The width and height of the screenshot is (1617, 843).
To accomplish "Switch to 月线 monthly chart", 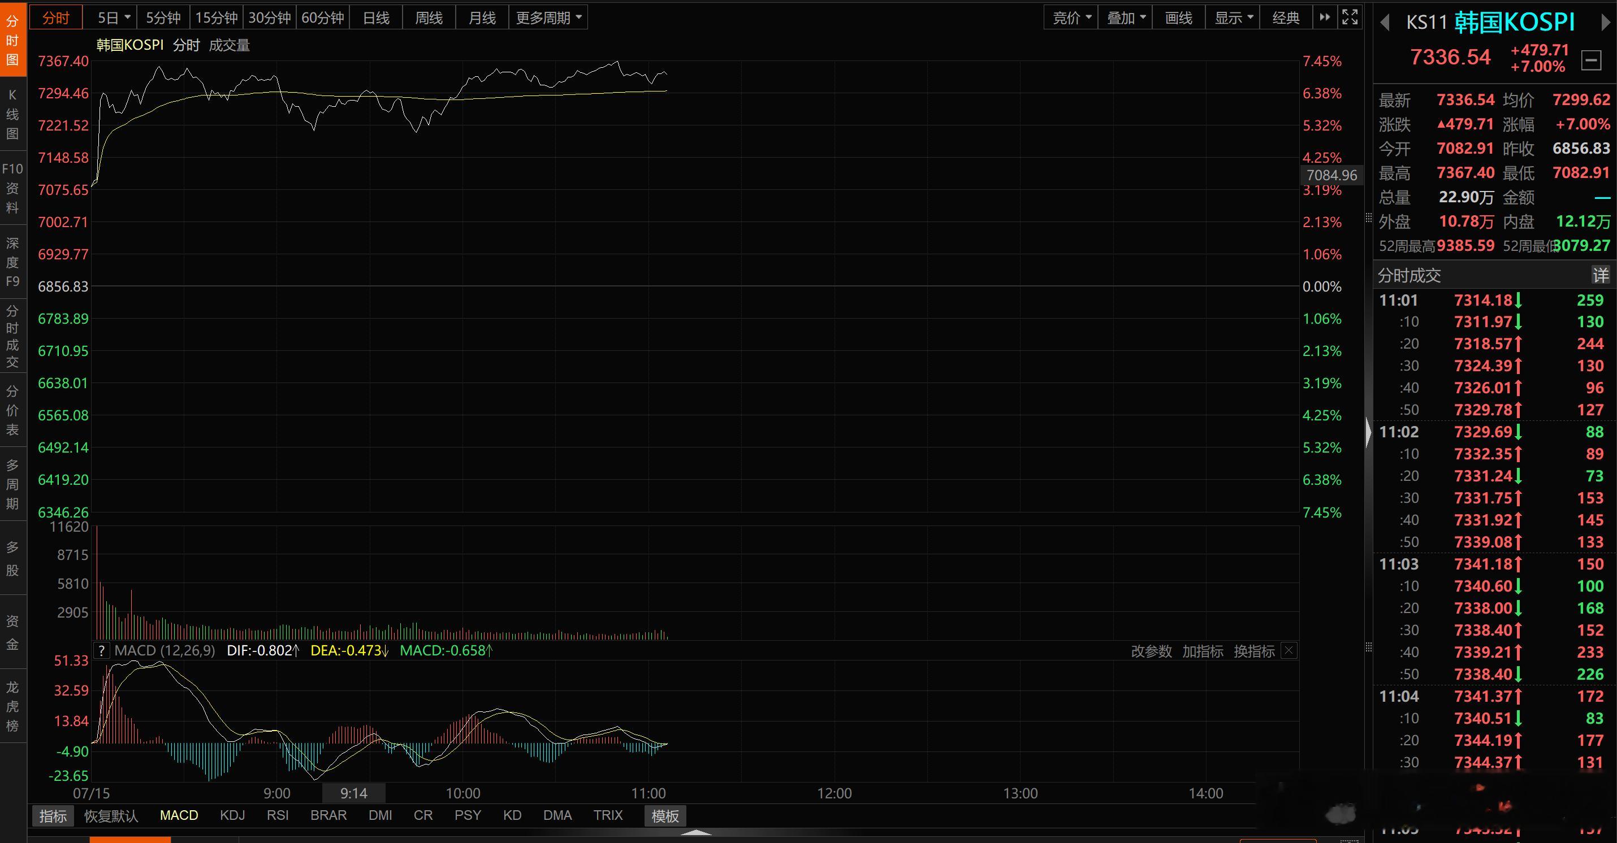I will (482, 18).
